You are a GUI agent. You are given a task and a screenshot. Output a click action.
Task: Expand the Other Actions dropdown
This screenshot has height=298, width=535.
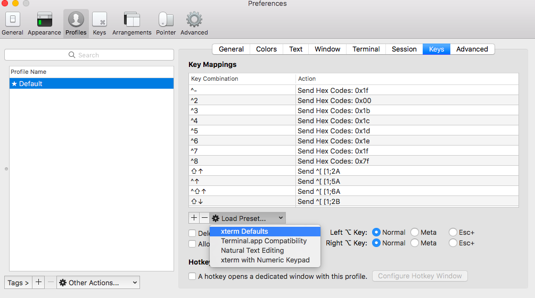click(x=98, y=283)
